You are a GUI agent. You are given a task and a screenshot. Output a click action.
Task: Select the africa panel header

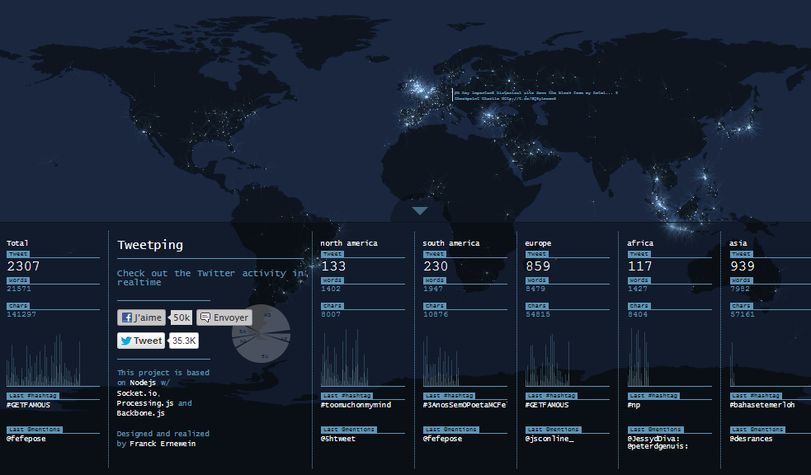click(x=640, y=242)
